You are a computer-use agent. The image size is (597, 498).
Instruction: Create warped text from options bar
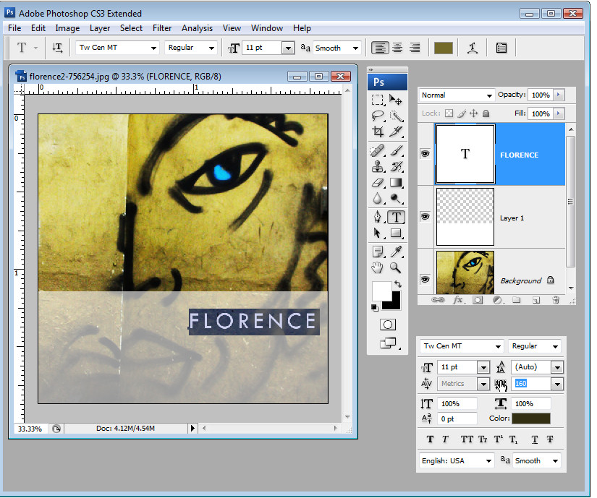pos(473,48)
